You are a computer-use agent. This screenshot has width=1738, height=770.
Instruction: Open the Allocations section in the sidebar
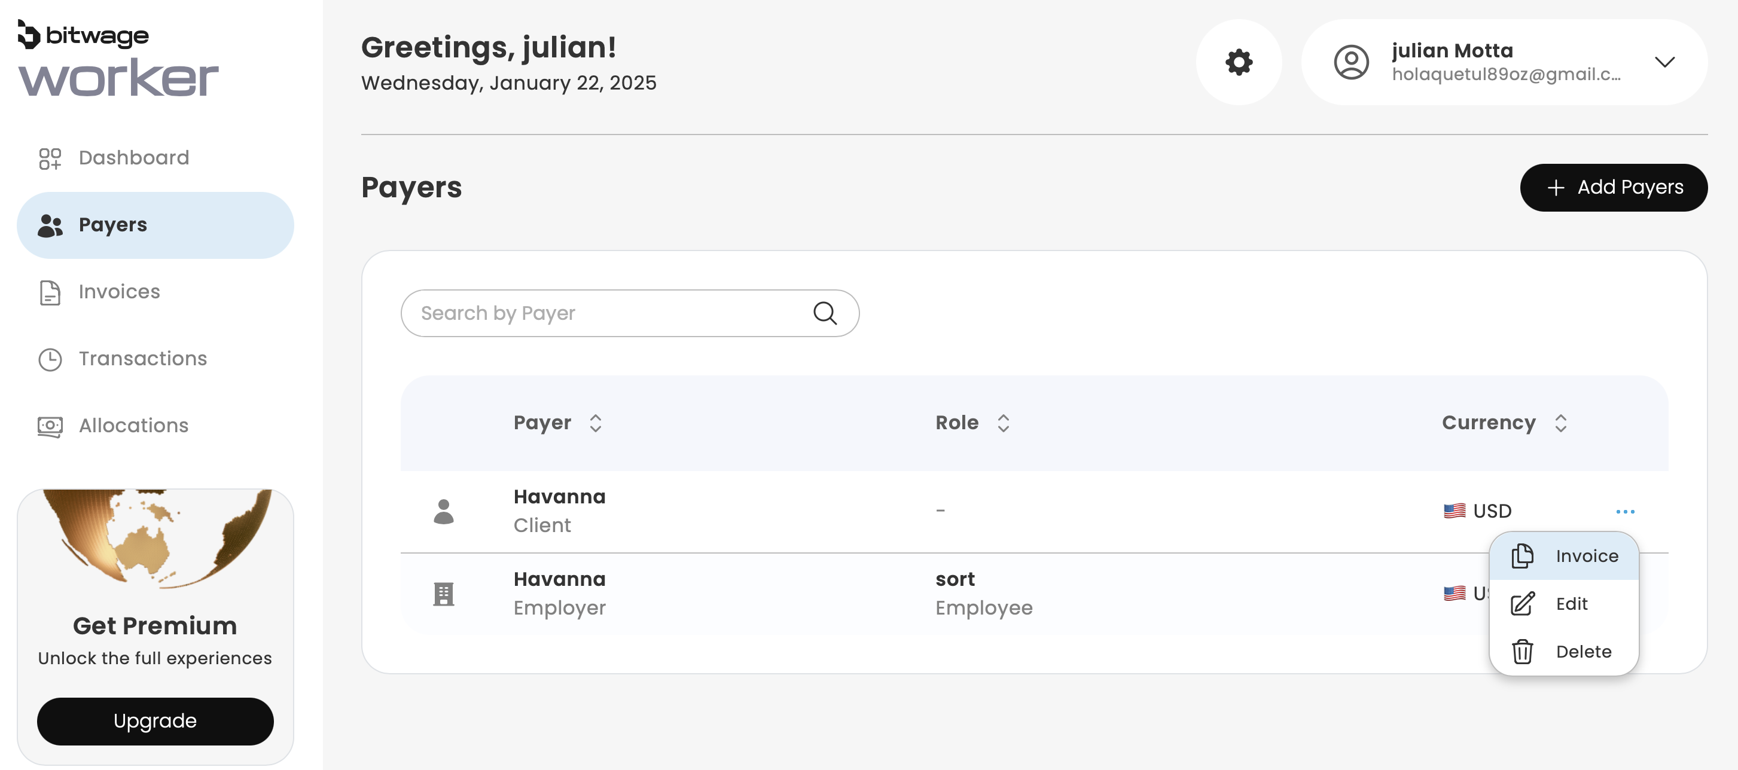(133, 426)
